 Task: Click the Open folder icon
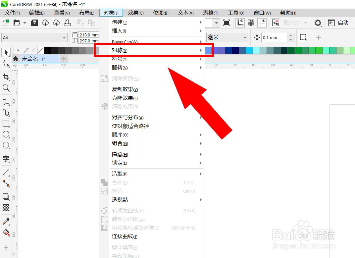pyautogui.click(x=17, y=23)
